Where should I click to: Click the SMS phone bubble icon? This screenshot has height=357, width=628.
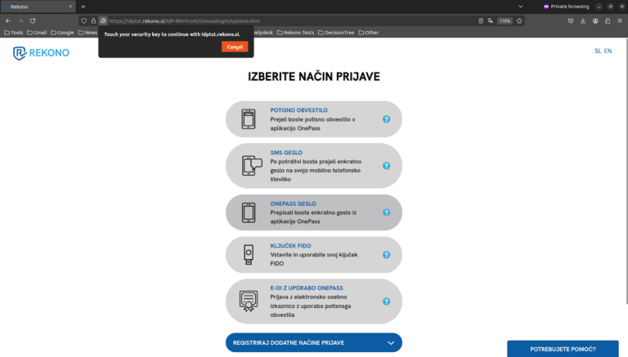[x=252, y=166]
